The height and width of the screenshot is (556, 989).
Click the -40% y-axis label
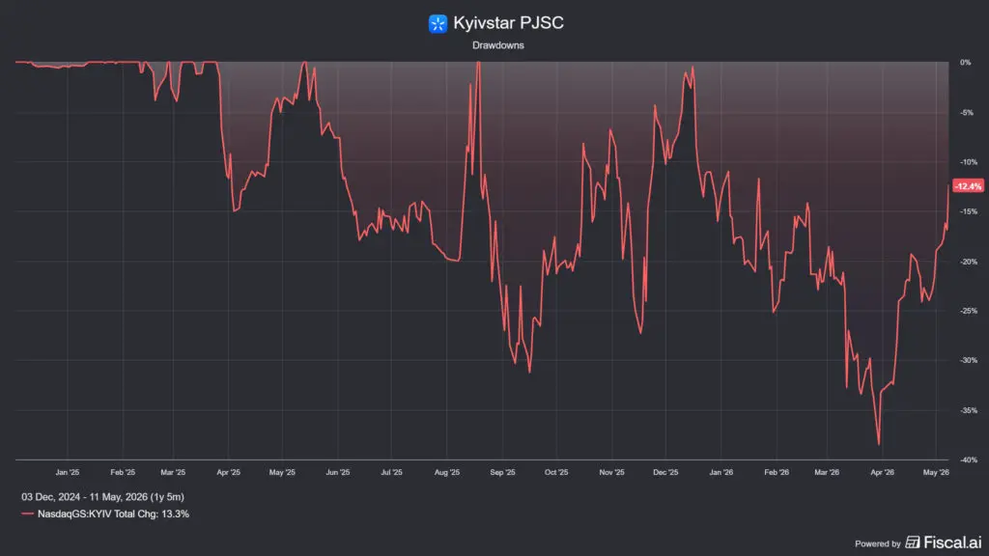tap(969, 459)
